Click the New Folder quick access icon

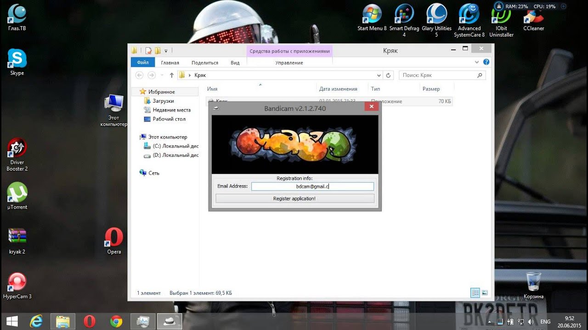(158, 51)
